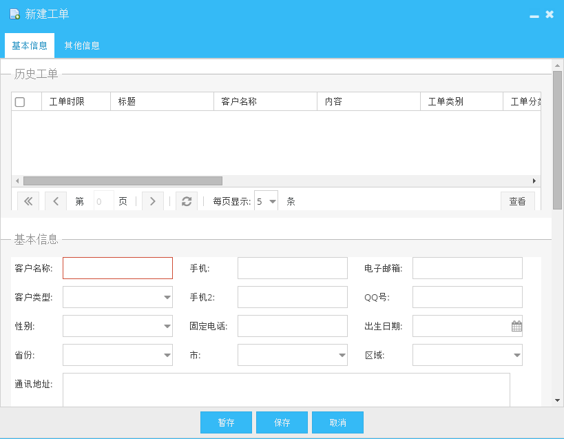Click the 查看 button
The width and height of the screenshot is (564, 439).
[x=517, y=202]
